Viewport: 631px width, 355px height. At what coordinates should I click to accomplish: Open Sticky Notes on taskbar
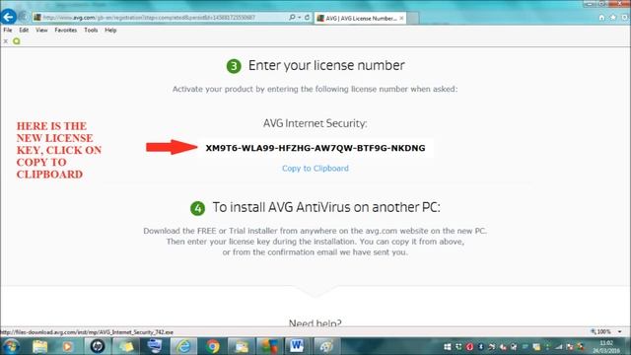click(126, 346)
